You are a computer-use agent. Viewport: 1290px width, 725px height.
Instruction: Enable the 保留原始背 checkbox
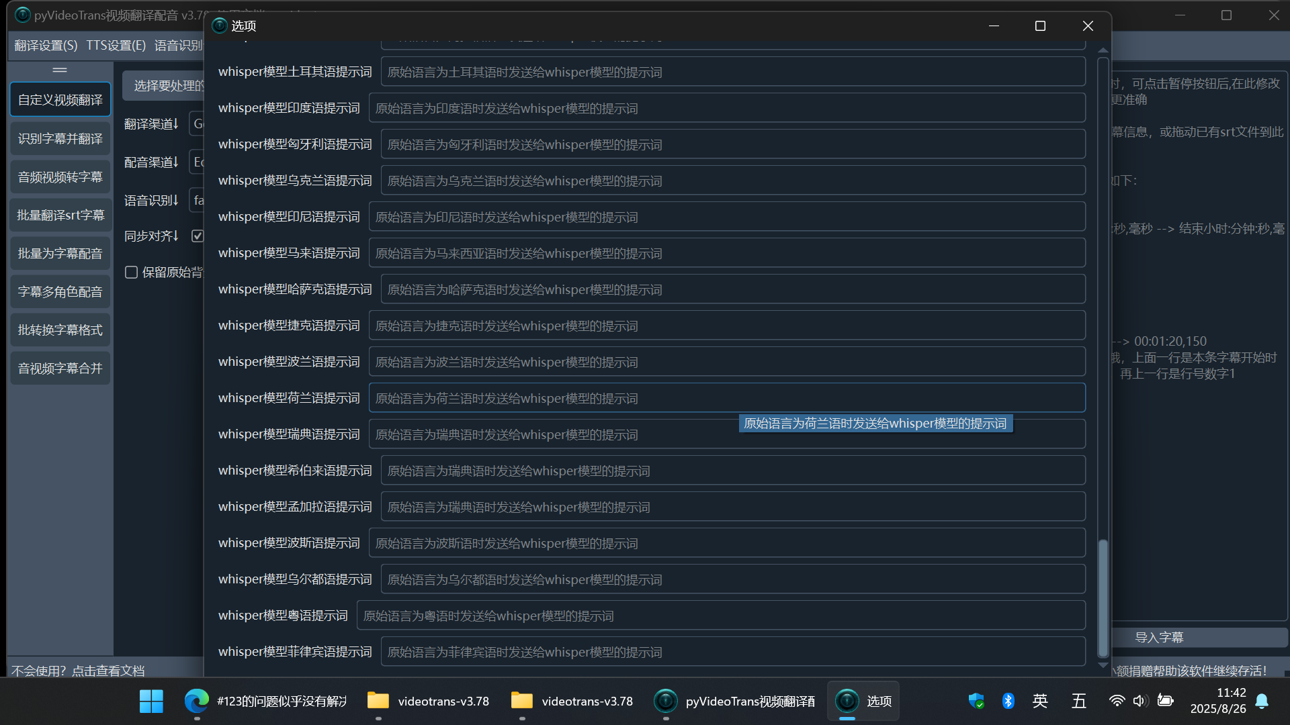click(x=132, y=272)
